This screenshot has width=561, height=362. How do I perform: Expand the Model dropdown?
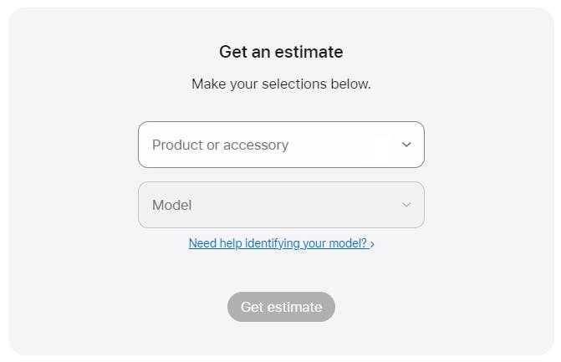coord(281,205)
